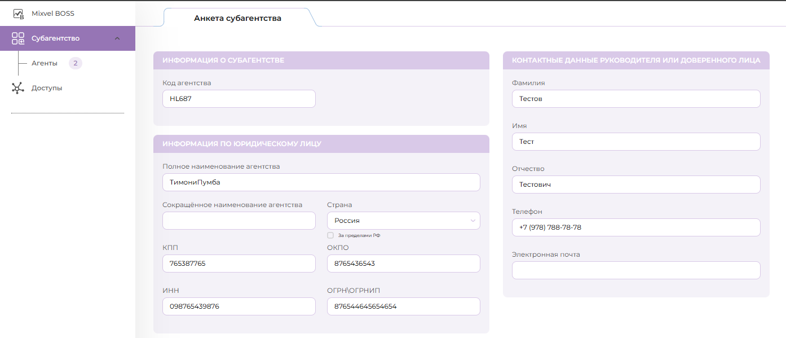Open the Доступы menu item
This screenshot has width=786, height=338.
[x=47, y=88]
